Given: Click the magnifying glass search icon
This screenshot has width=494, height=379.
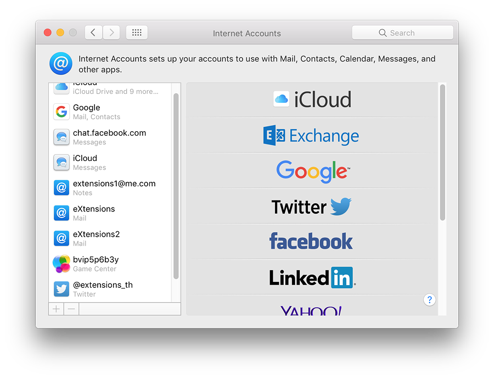Looking at the screenshot, I should coord(383,33).
